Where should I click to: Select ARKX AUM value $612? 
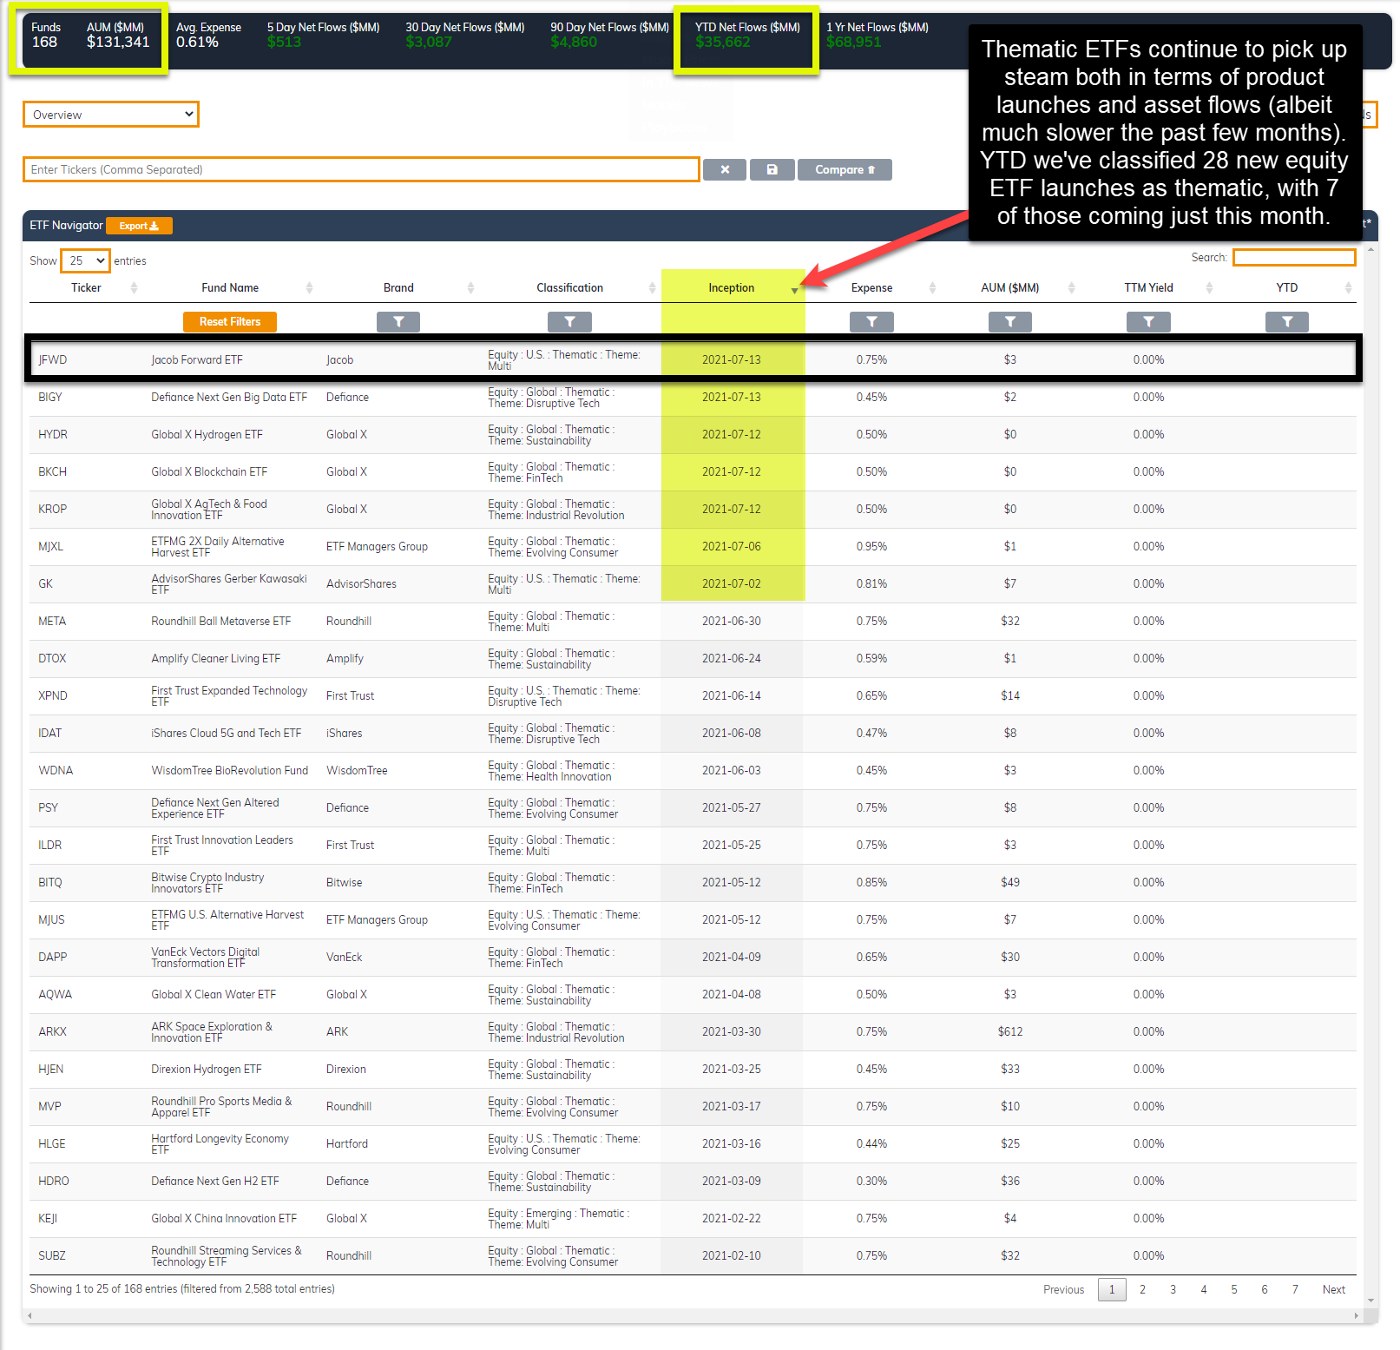click(x=1010, y=1032)
